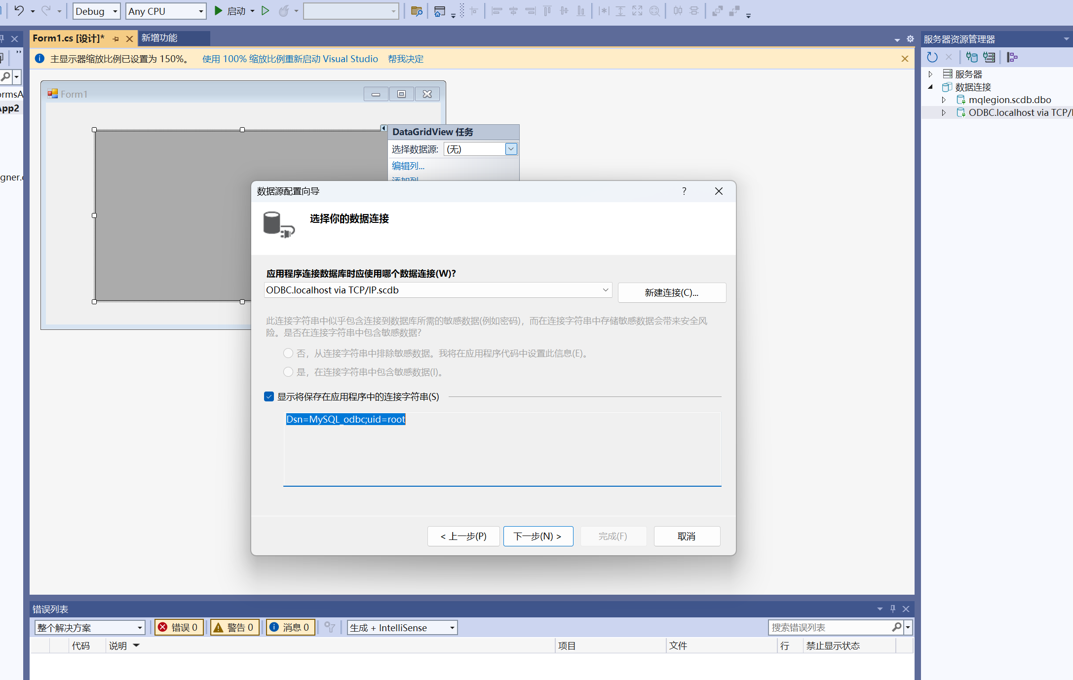Image resolution: width=1073 pixels, height=680 pixels.
Task: Click Refresh icon in Server Explorer
Action: (x=932, y=57)
